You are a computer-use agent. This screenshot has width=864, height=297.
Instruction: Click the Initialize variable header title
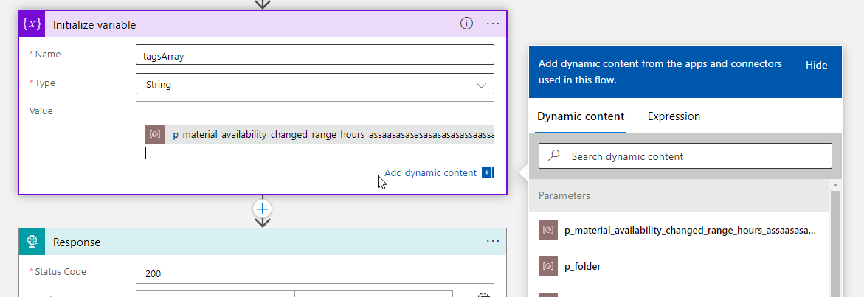coord(94,25)
